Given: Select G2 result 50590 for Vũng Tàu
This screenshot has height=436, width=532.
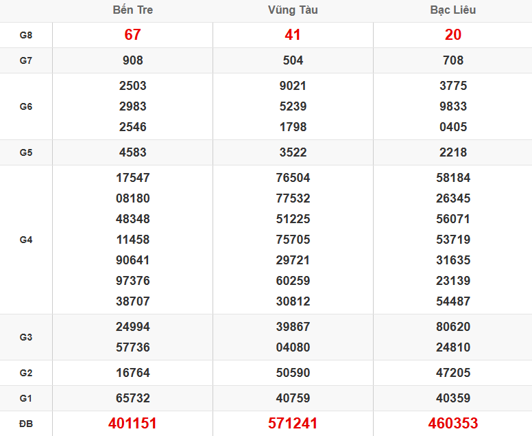Looking at the screenshot, I should [293, 373].
